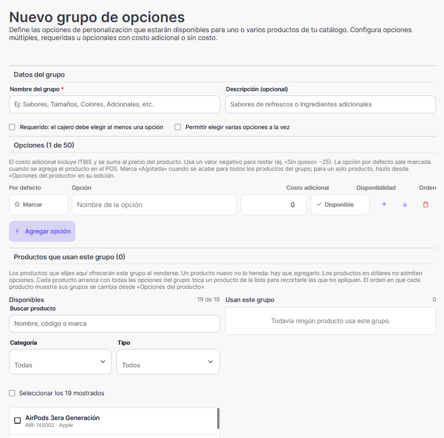
Task: Tick Seleccionar los 19 mostrados checkbox
Action: (12, 393)
